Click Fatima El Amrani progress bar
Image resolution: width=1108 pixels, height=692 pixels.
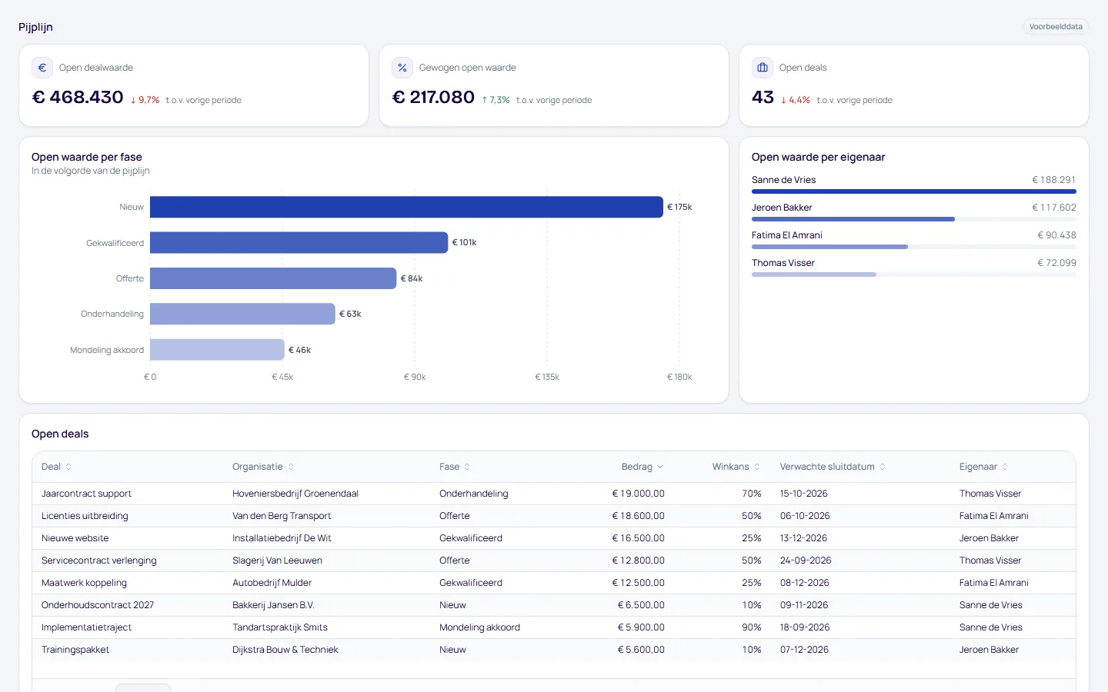tap(914, 247)
